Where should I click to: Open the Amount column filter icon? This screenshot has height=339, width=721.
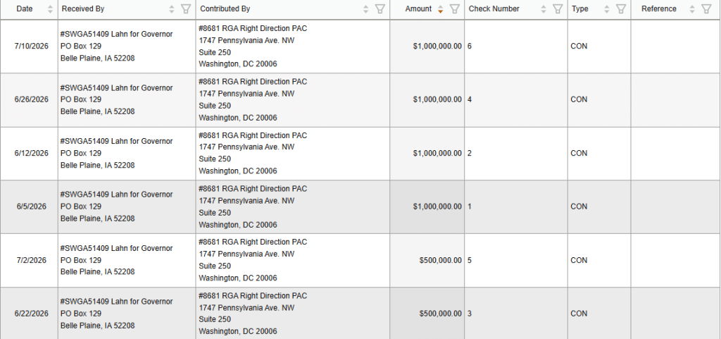tap(454, 8)
